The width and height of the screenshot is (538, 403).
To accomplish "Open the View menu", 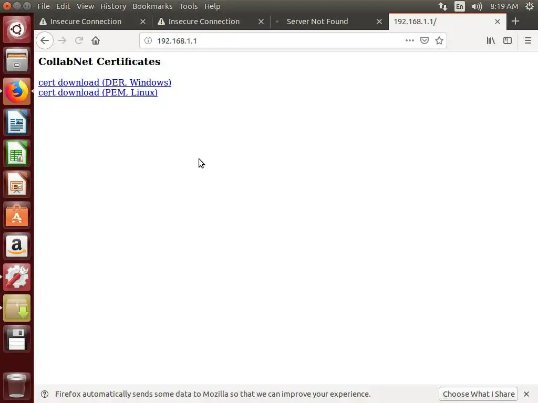I will (85, 6).
